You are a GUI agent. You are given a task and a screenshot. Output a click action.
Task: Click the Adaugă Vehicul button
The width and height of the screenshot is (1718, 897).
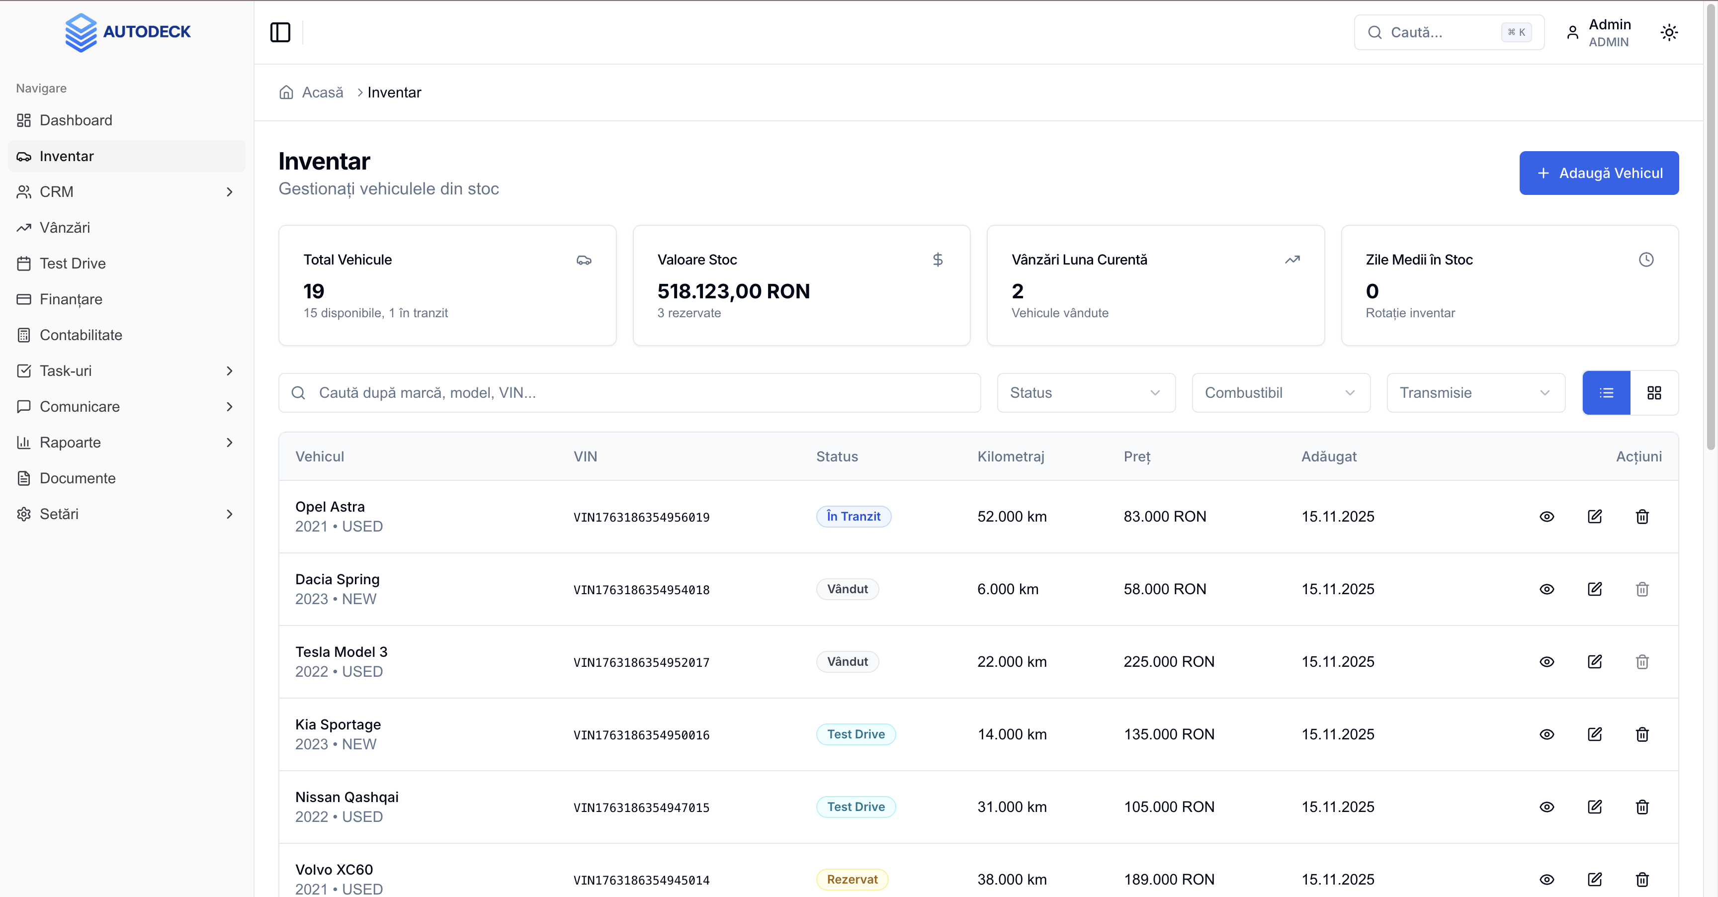click(1599, 173)
